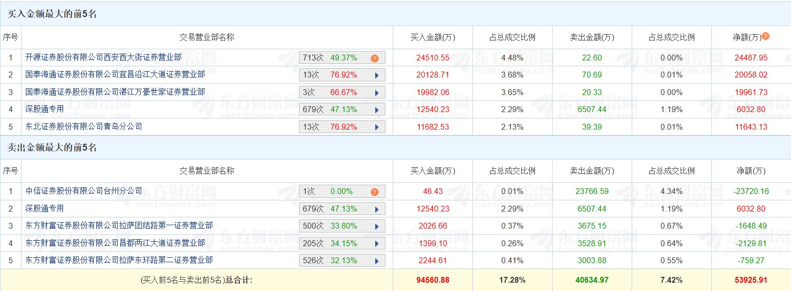The width and height of the screenshot is (791, 291).
Task: Expand arrow for 国泰海通湛江万豪世家 row
Action: pyautogui.click(x=377, y=93)
